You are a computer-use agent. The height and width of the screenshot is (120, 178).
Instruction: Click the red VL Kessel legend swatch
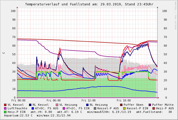coord(5,105)
